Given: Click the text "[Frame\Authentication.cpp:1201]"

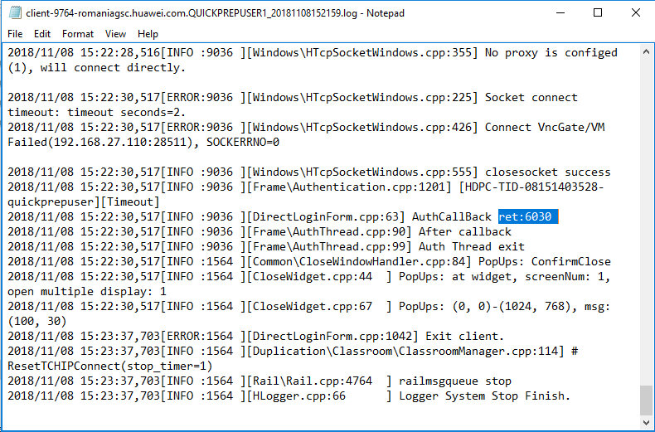Looking at the screenshot, I should coord(349,187).
